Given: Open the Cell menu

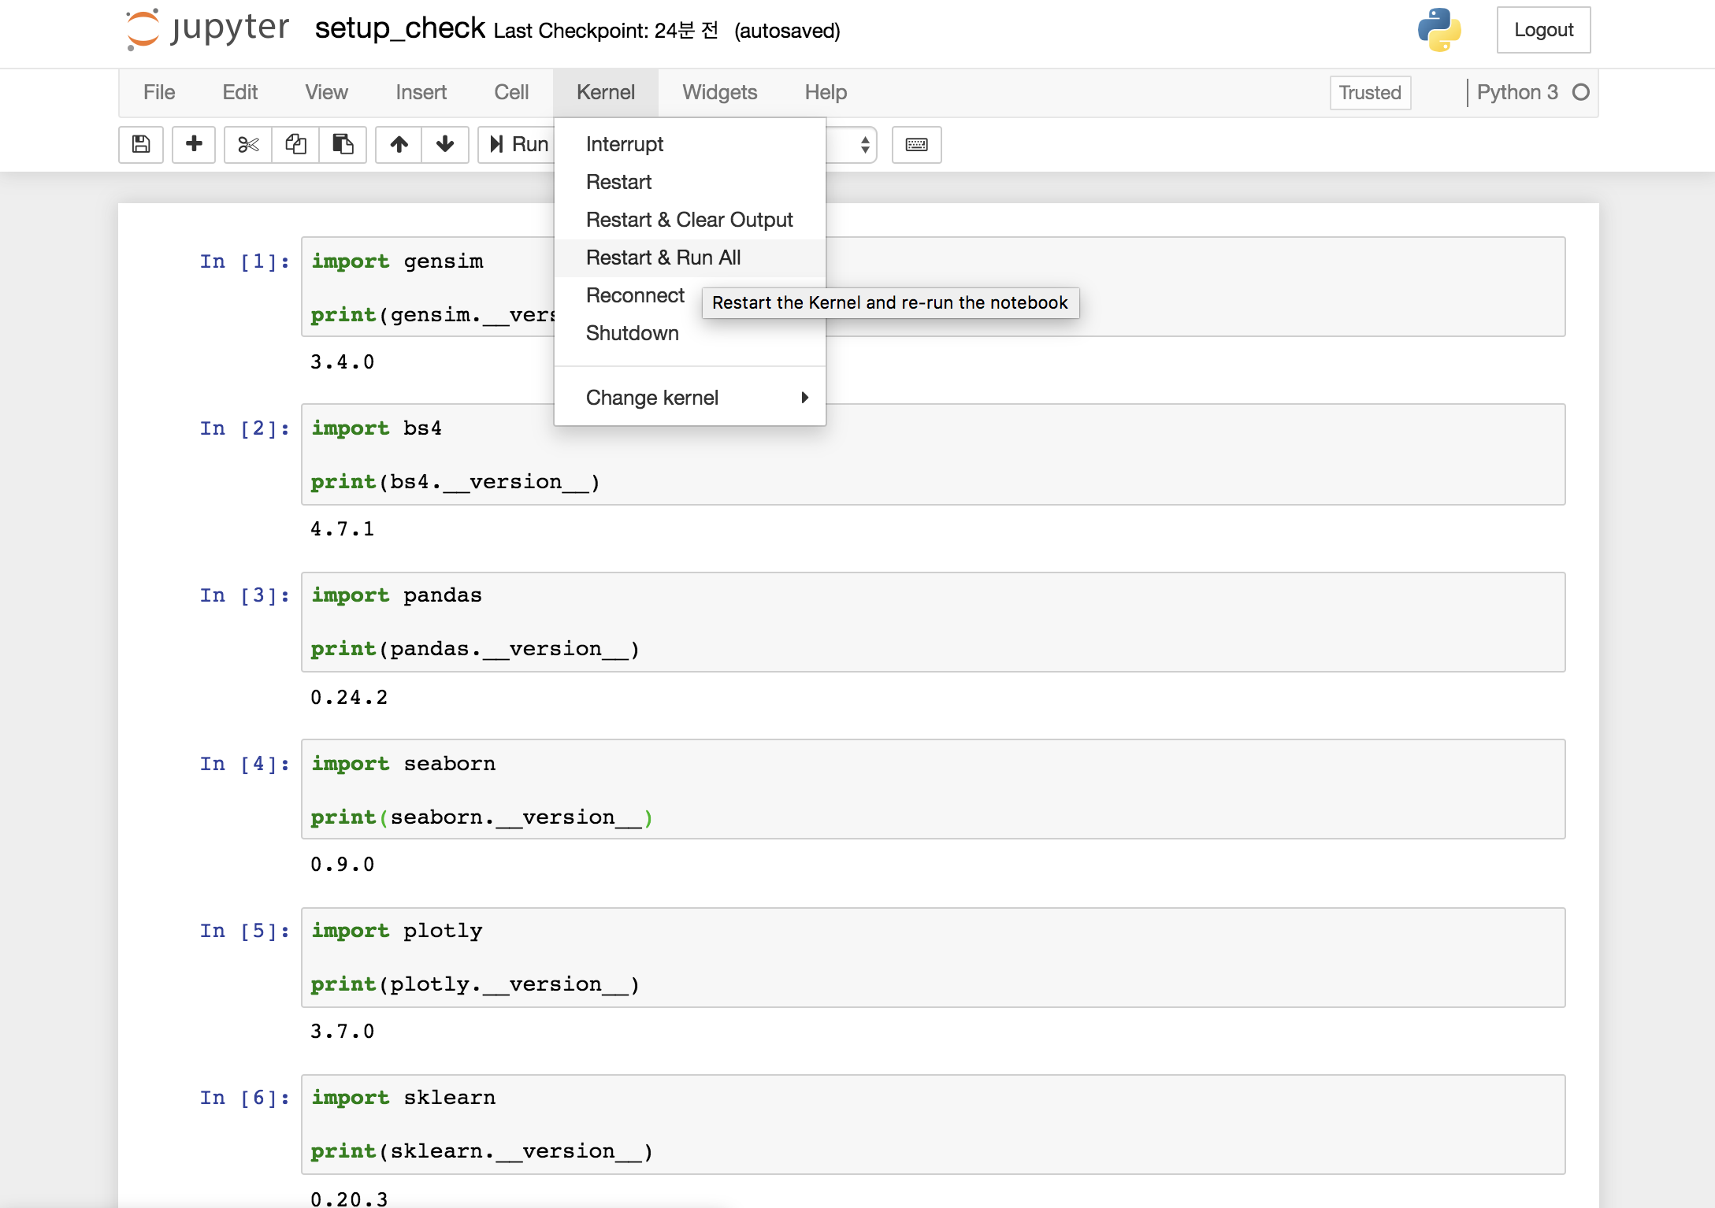Looking at the screenshot, I should point(510,92).
